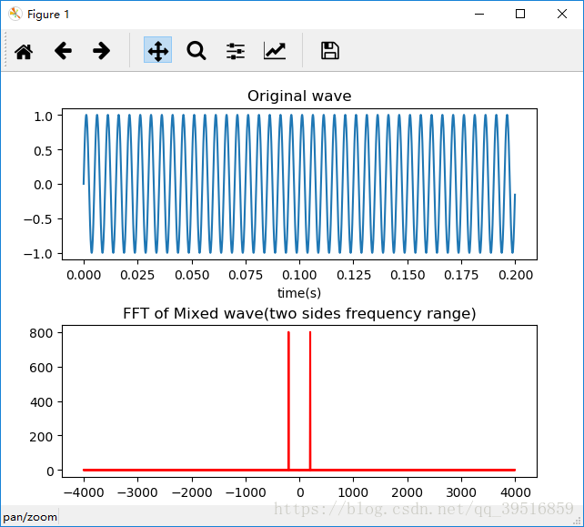Screen dimensions: 584x527
Task: Click the −2000 tick label on the frequency axis
Action: pyautogui.click(x=192, y=492)
